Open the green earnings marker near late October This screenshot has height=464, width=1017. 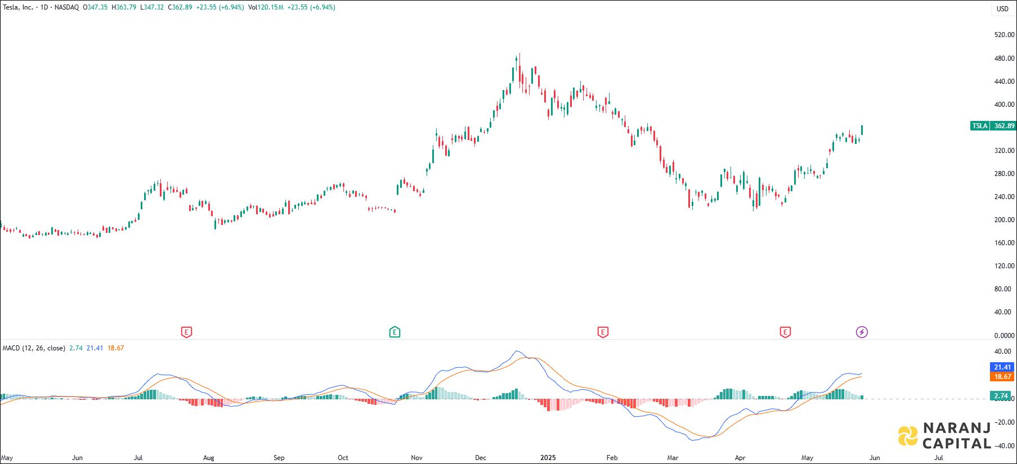tap(395, 332)
